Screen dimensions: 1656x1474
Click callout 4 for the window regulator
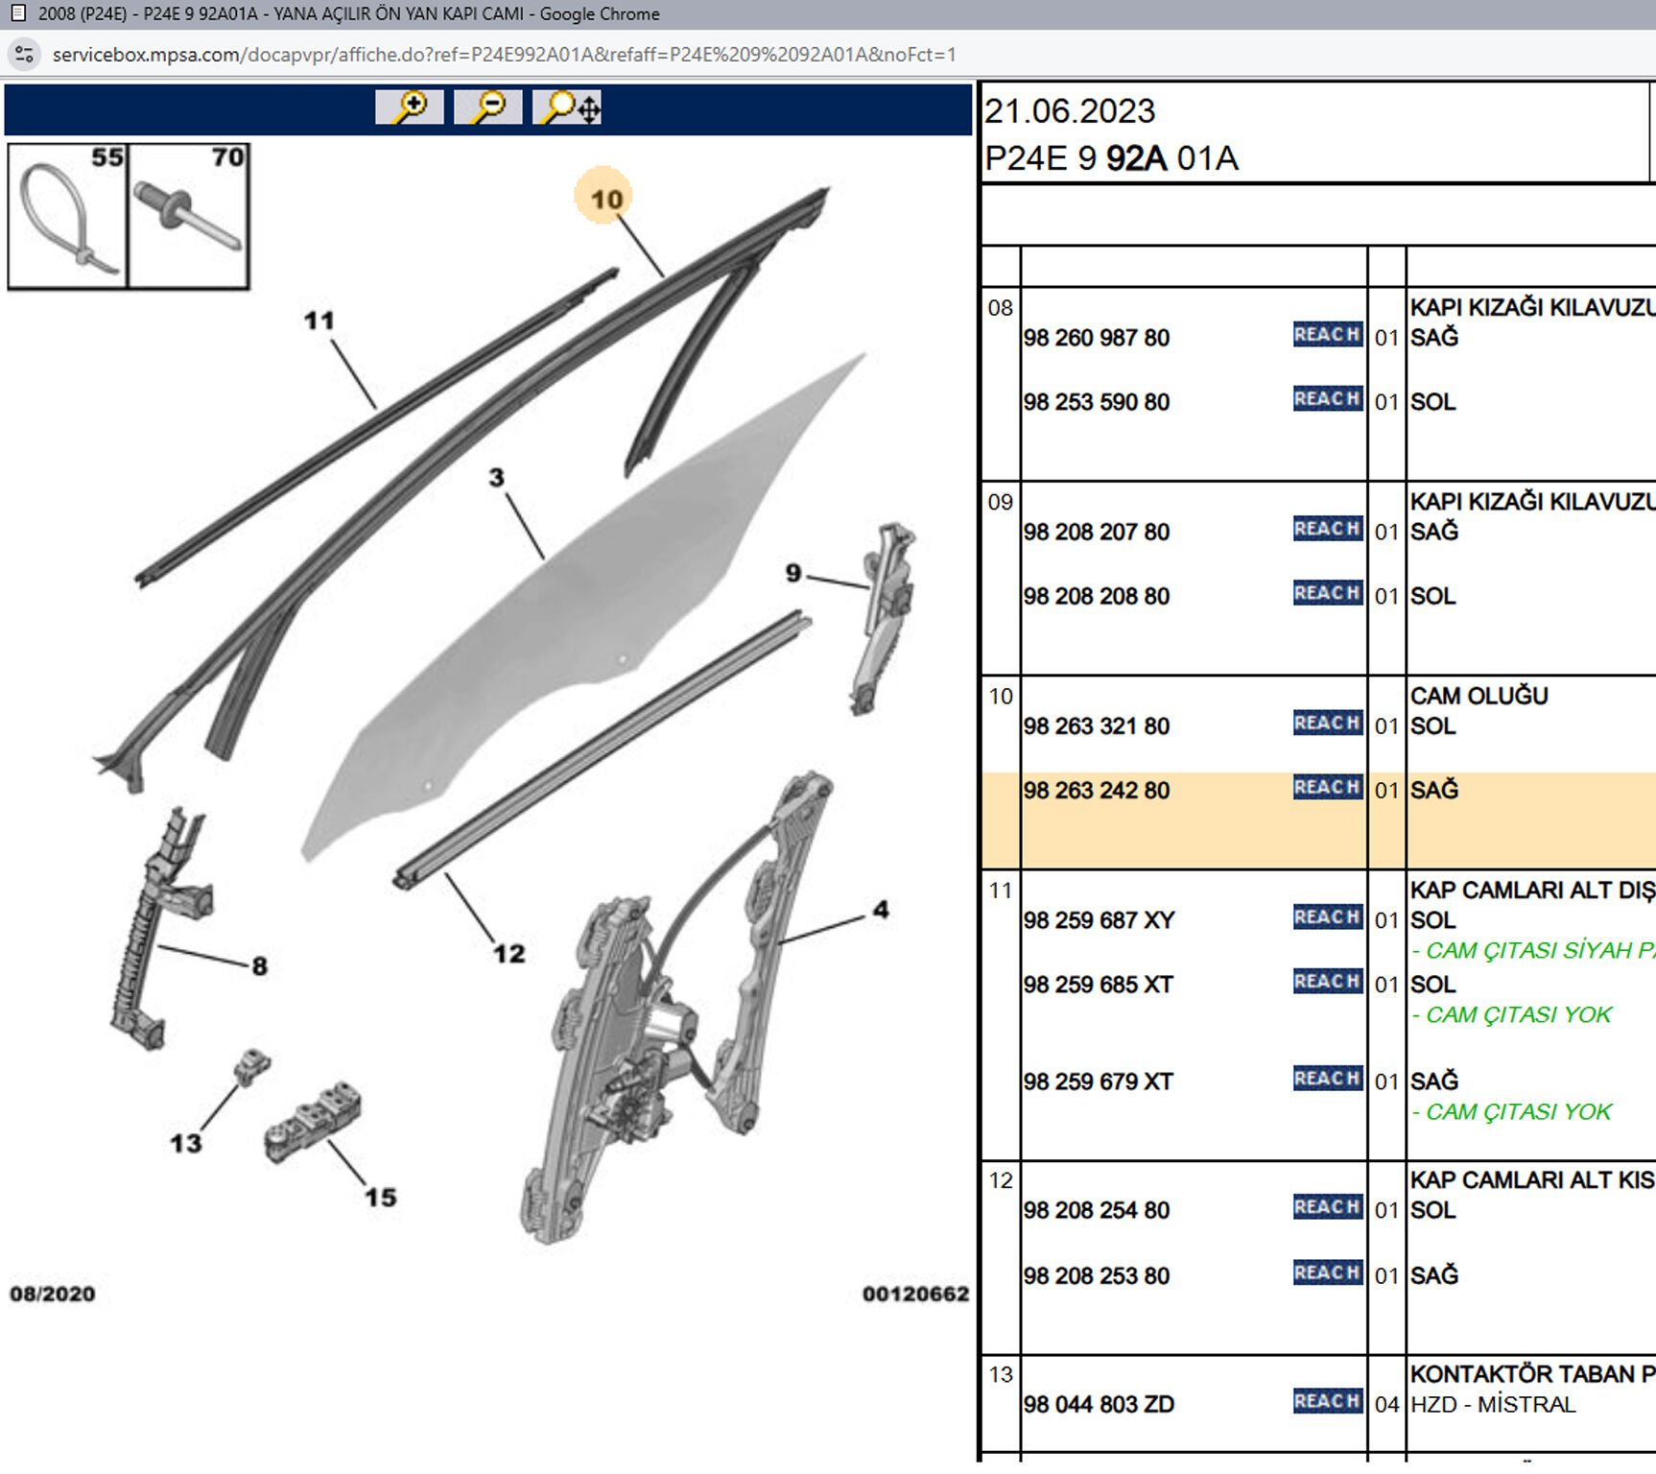881,910
